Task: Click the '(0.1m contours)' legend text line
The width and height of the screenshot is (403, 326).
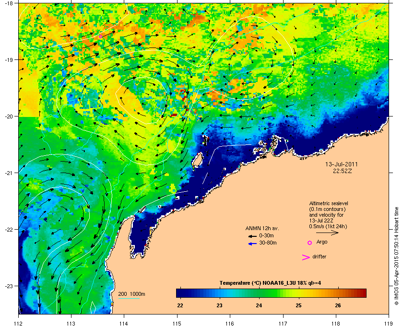Action: [x=327, y=209]
